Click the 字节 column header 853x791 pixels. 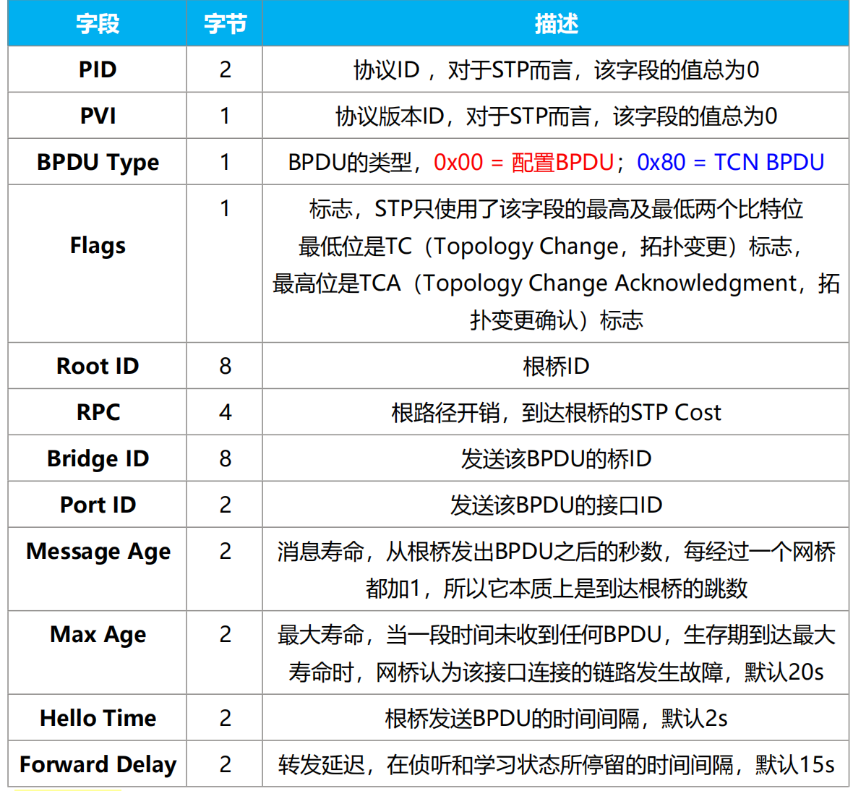point(225,23)
